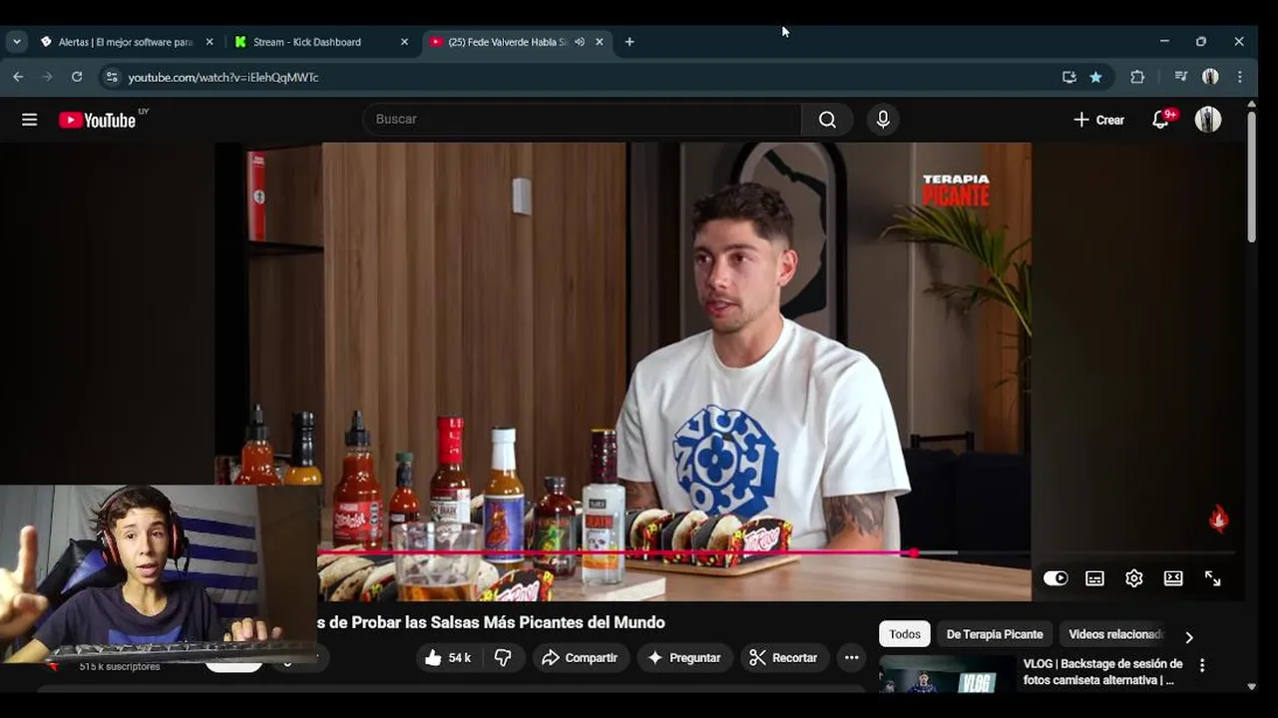Switch to the Alertas tab

coord(126,42)
